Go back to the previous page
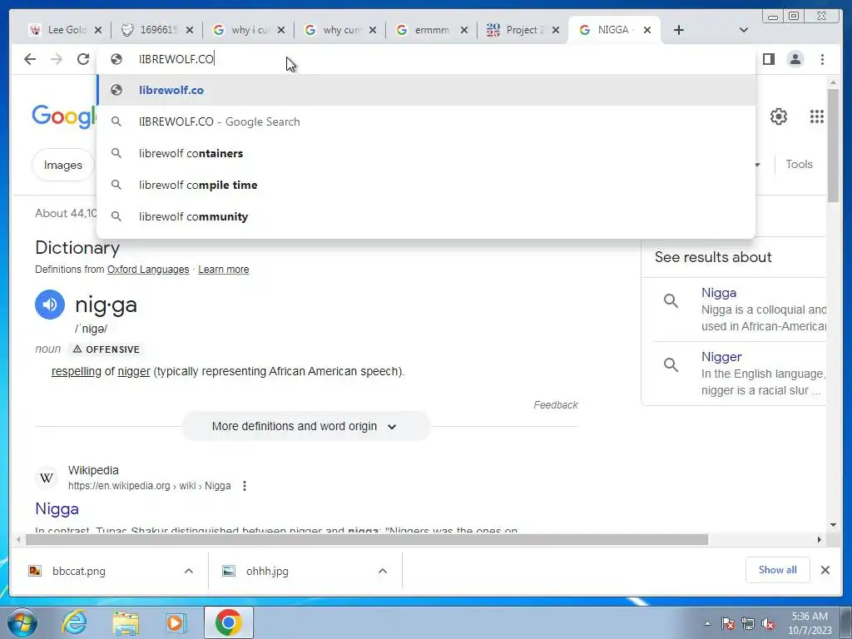 (30, 59)
